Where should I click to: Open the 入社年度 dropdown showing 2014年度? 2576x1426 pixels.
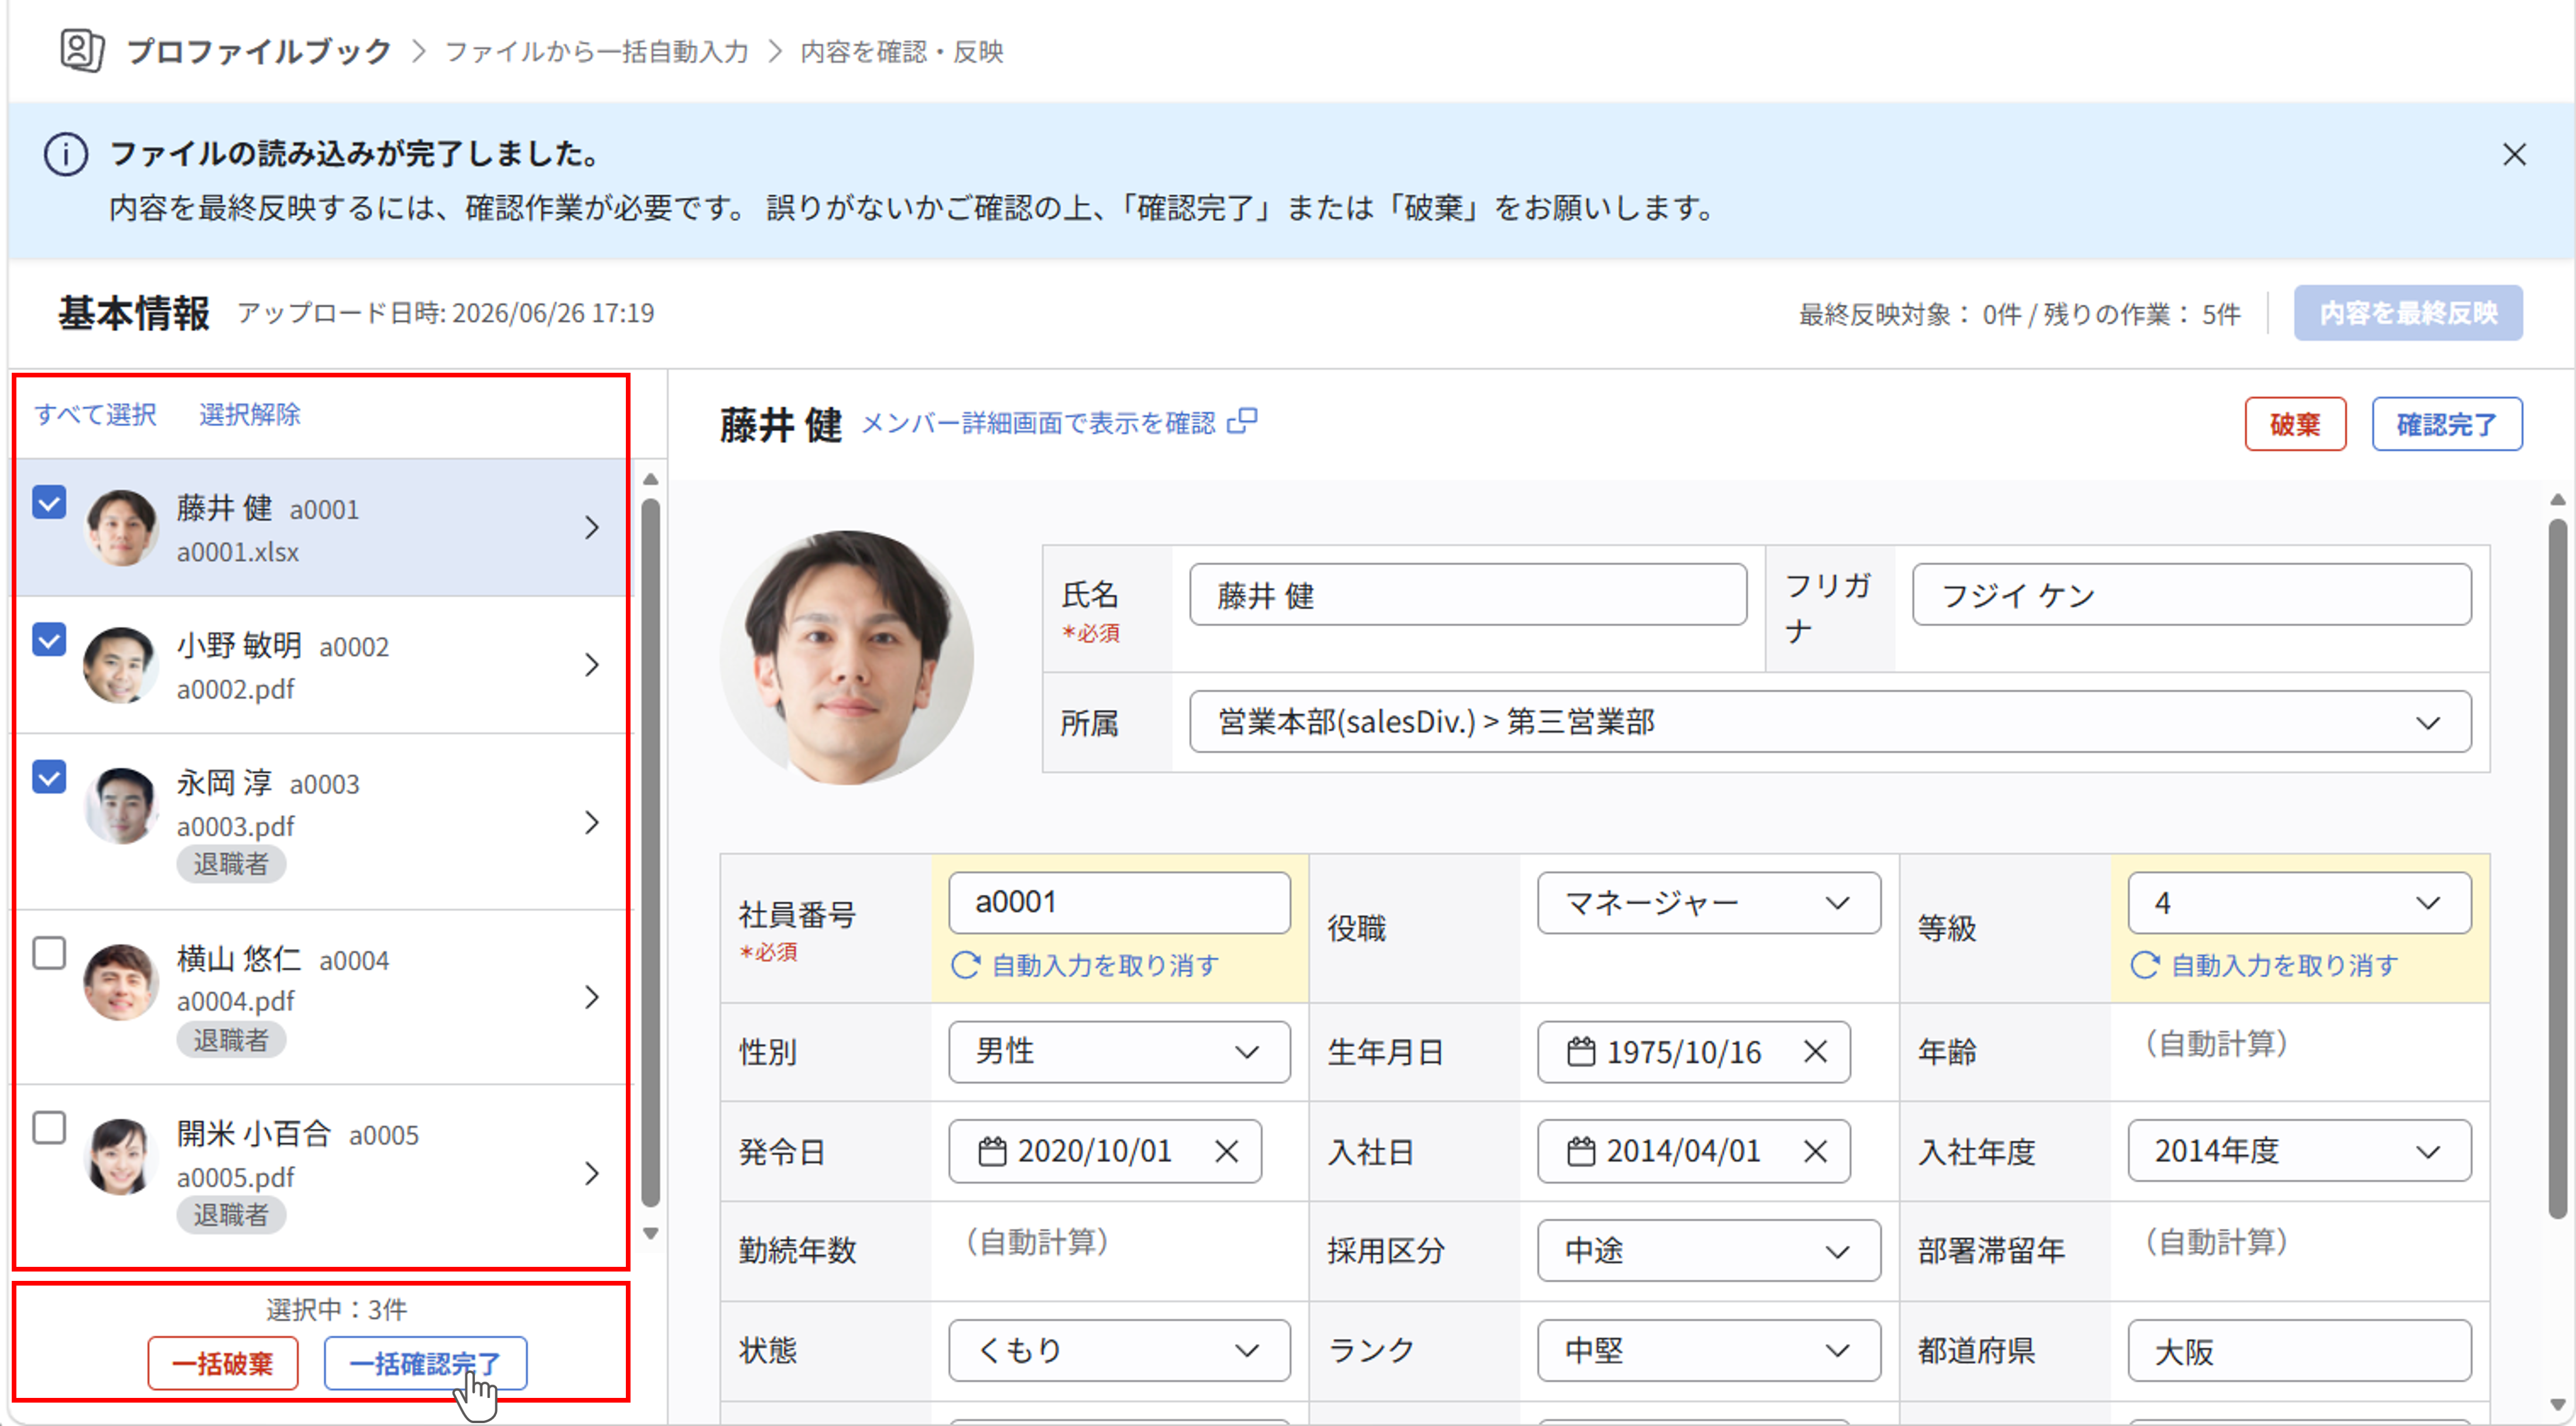click(x=2299, y=1151)
